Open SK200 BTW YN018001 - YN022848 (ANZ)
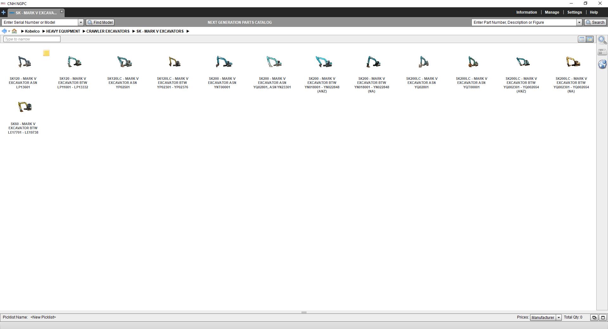 coord(322,74)
